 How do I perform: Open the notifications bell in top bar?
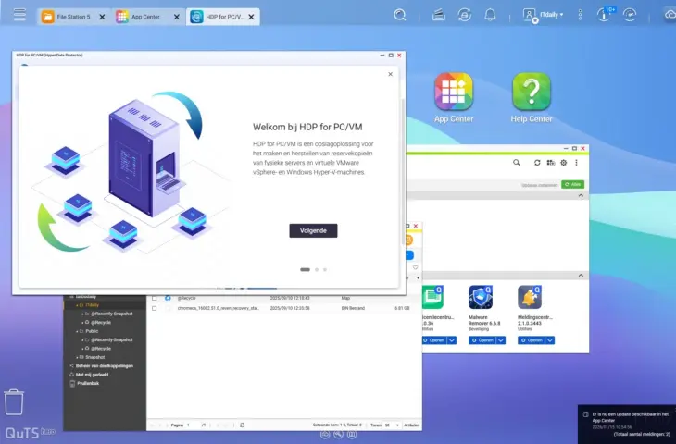(490, 15)
